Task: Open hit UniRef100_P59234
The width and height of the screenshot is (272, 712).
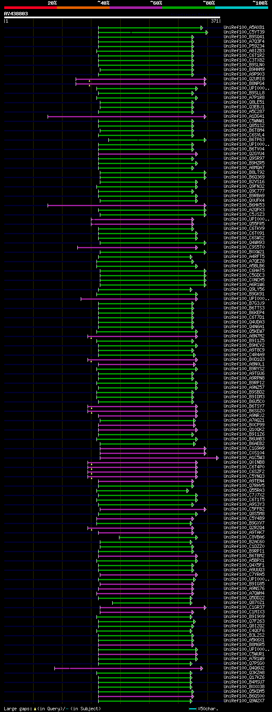Action: tap(244, 46)
